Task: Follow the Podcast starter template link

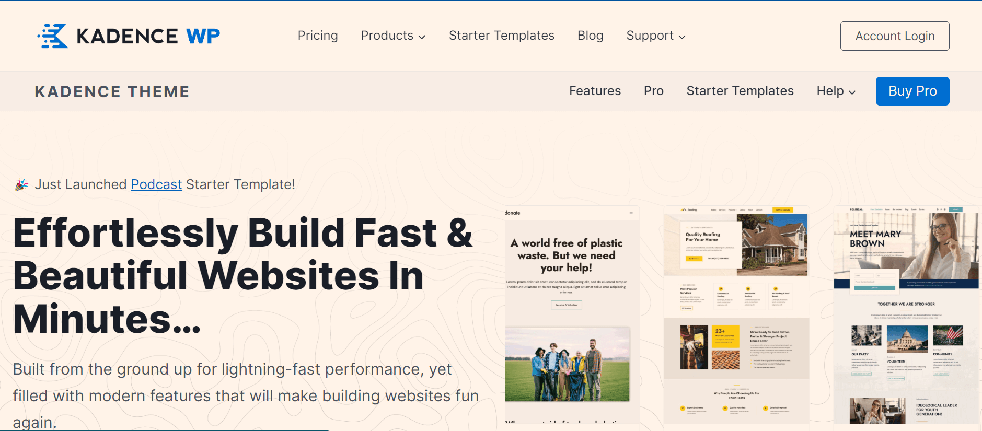Action: [156, 184]
